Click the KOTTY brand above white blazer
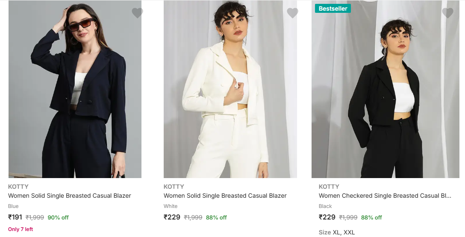The height and width of the screenshot is (237, 465). point(174,187)
